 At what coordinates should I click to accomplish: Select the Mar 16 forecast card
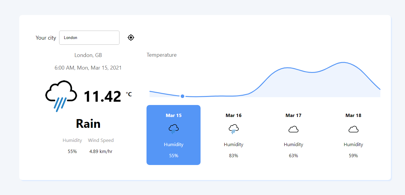234,135
